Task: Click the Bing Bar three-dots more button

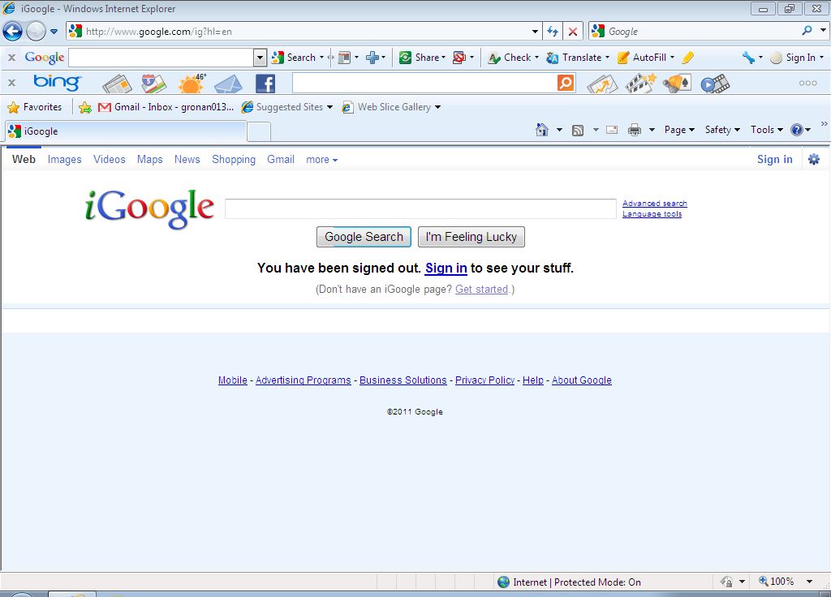Action: tap(807, 83)
